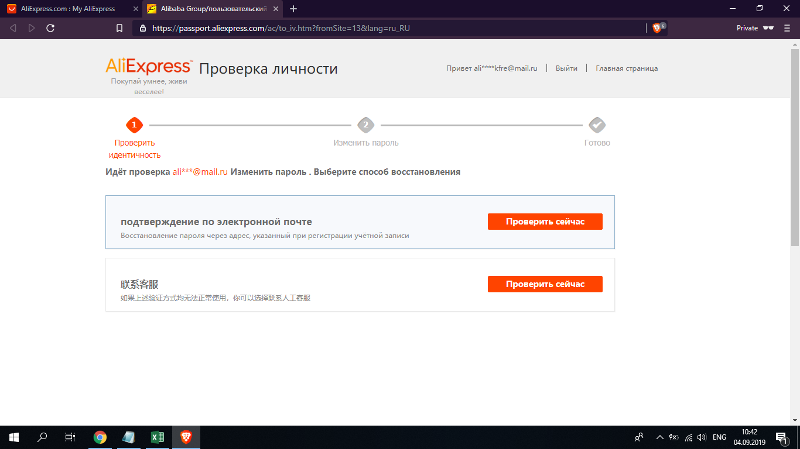Click the Private window glasses icon
Viewport: 800px width, 449px height.
coord(768,28)
